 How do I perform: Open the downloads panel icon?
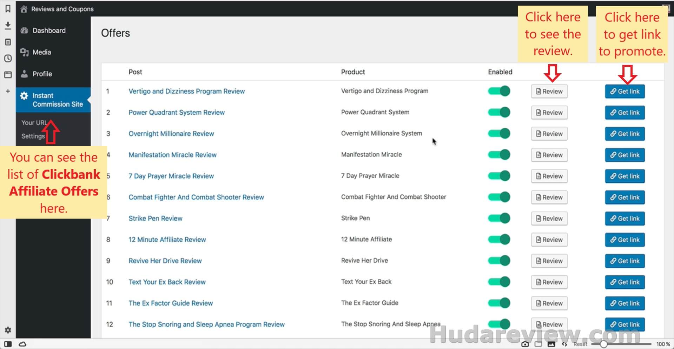click(x=8, y=25)
